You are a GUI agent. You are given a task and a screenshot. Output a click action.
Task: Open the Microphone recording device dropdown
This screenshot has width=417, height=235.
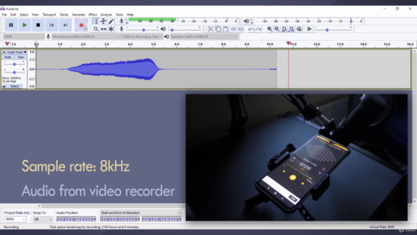click(x=85, y=37)
